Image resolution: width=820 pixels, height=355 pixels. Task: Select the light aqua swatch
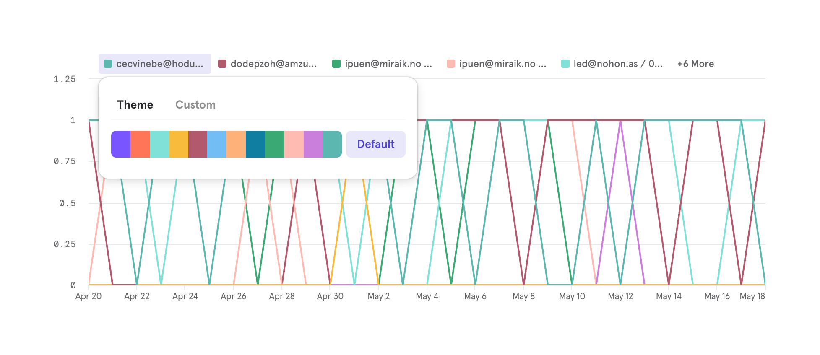click(x=159, y=144)
